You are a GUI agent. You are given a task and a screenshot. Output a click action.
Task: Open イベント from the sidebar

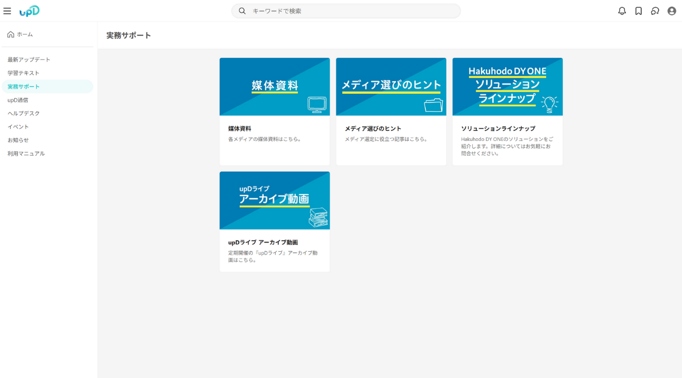pyautogui.click(x=18, y=127)
